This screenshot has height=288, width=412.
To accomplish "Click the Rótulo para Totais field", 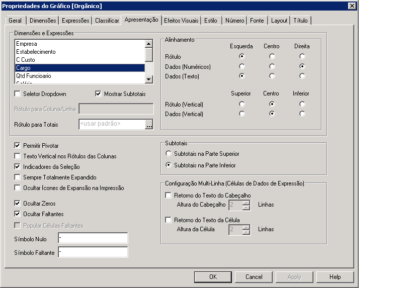I will pos(112,124).
